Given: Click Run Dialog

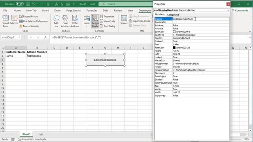Looking at the screenshot, I should pos(108,26).
